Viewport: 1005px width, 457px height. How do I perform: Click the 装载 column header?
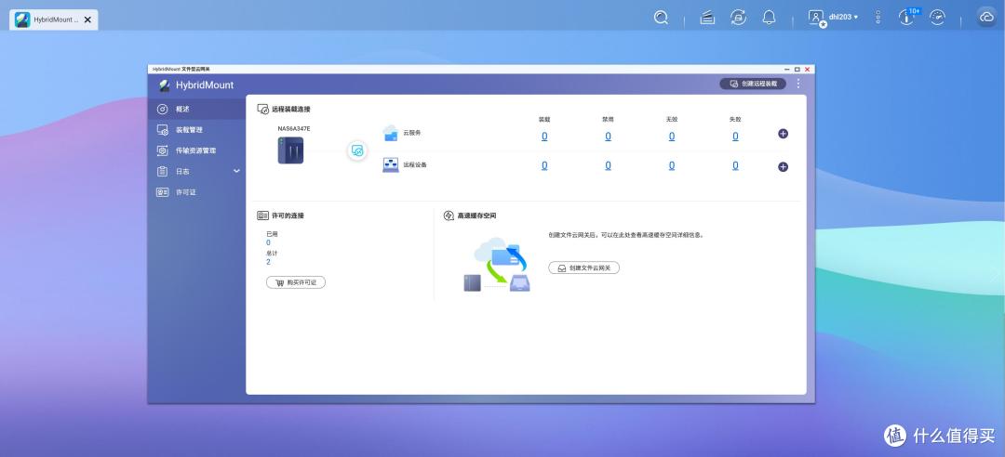pyautogui.click(x=544, y=119)
